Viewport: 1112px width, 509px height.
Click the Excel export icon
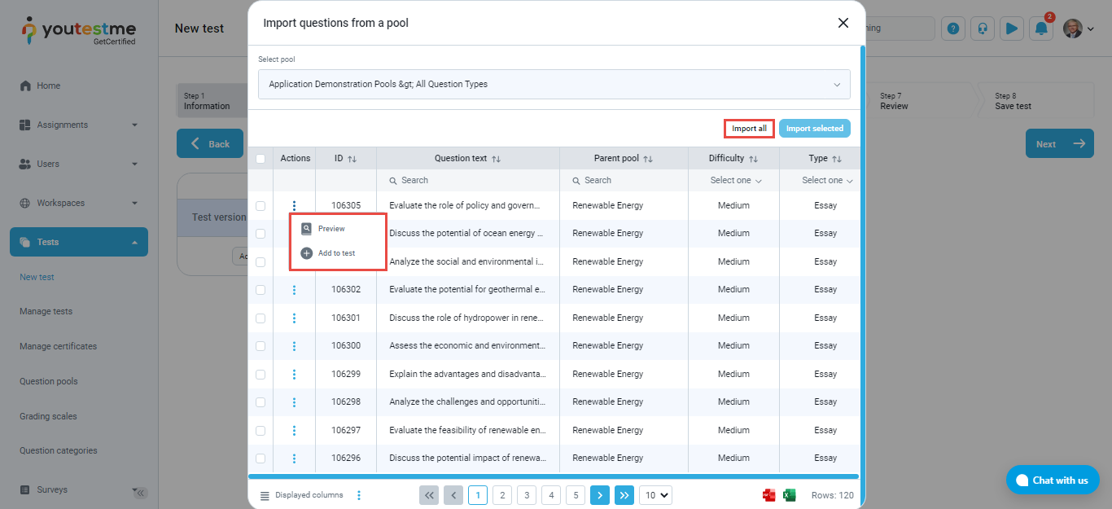tap(789, 495)
